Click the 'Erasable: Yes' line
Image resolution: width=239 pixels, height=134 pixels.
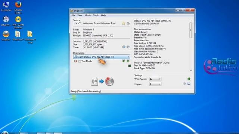click(x=140, y=38)
